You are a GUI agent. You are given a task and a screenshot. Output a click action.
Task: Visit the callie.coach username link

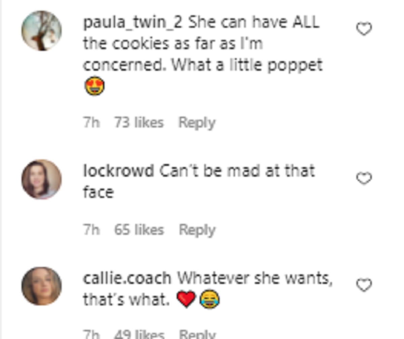pyautogui.click(x=127, y=278)
